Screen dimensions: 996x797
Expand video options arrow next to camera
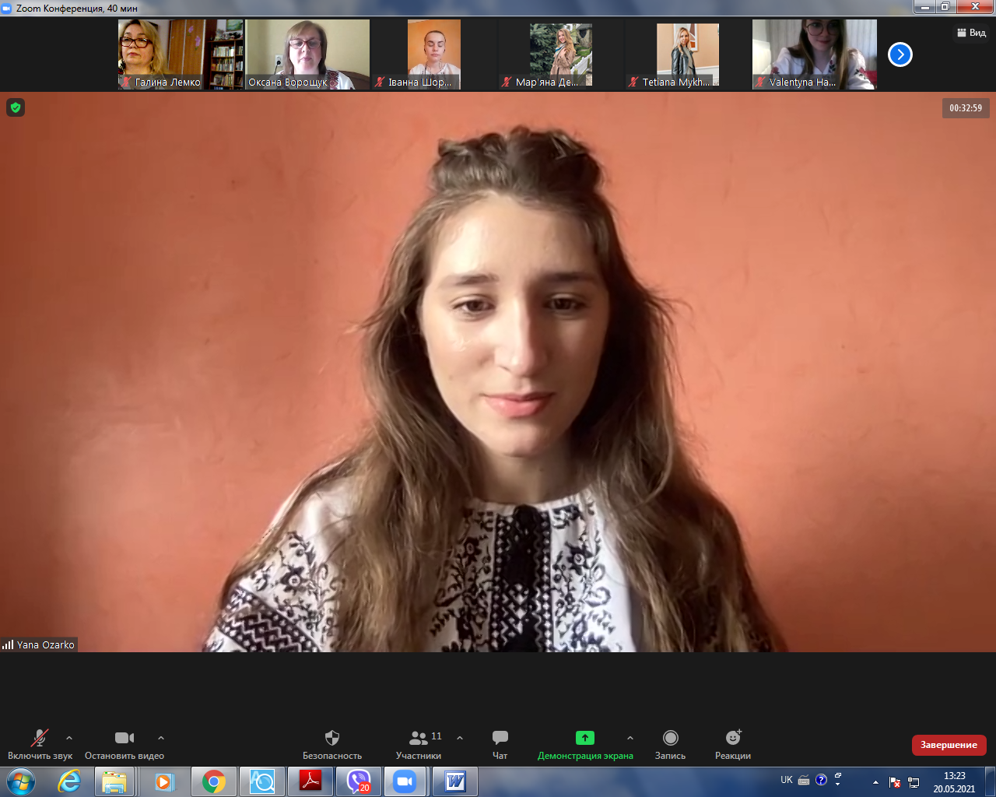pyautogui.click(x=161, y=738)
